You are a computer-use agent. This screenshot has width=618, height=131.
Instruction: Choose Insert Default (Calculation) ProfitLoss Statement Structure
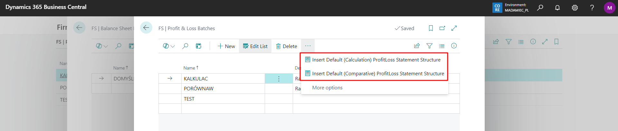tap(376, 60)
